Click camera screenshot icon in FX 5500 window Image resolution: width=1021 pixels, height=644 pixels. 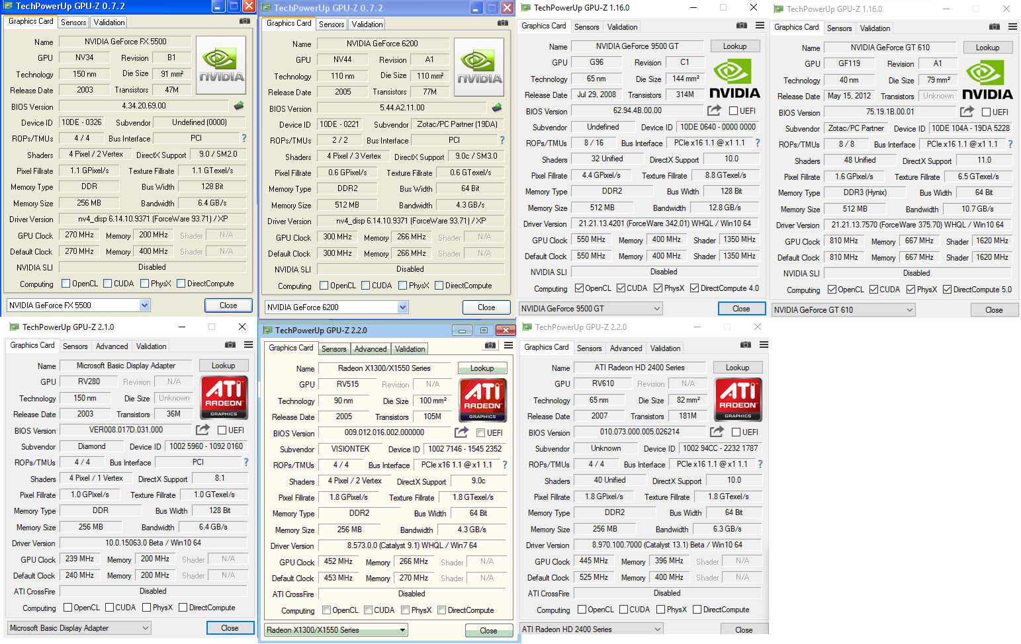coord(245,21)
